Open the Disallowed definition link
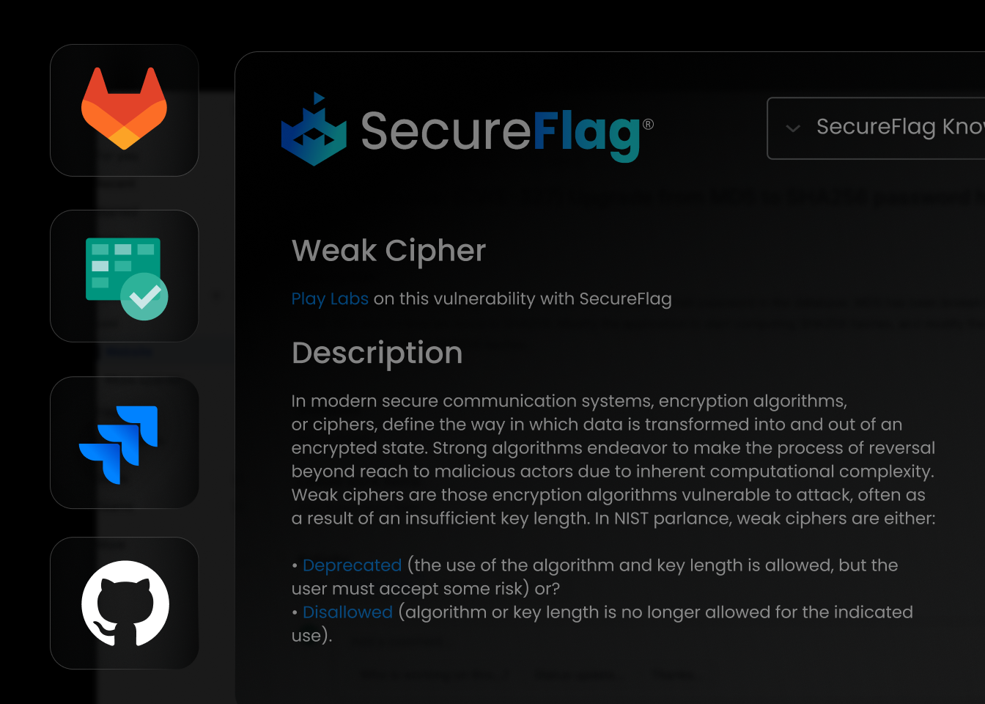 click(x=347, y=612)
